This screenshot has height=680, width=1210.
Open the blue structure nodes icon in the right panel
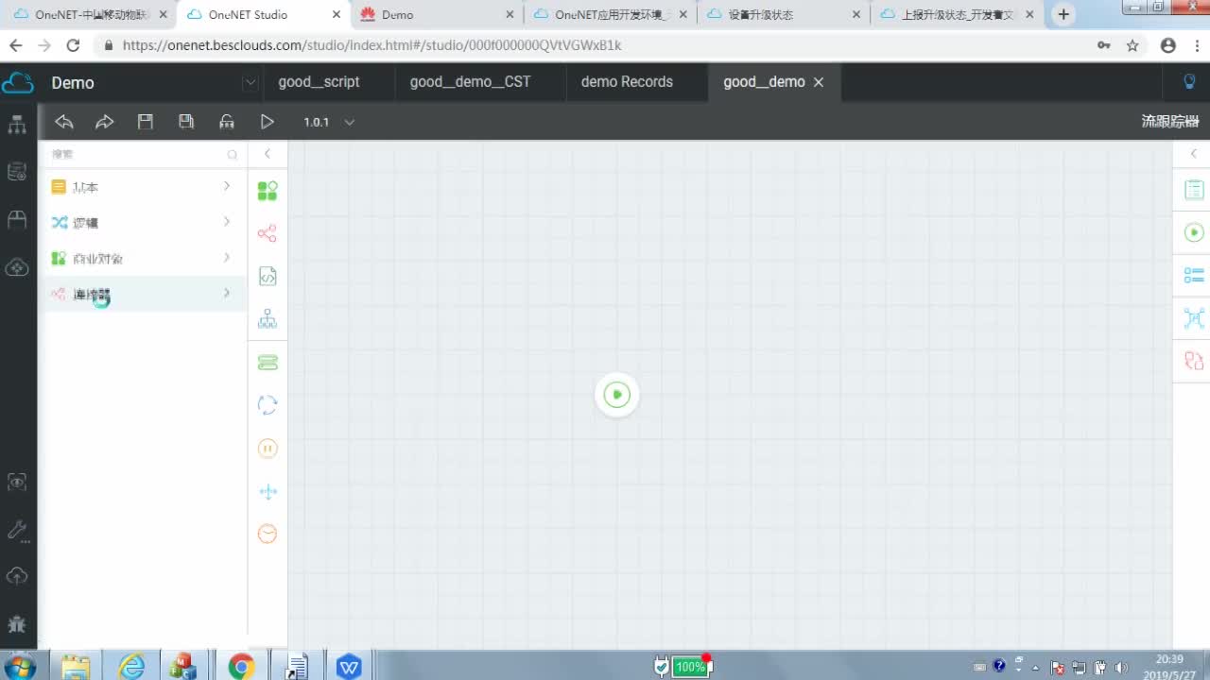pos(1194,318)
